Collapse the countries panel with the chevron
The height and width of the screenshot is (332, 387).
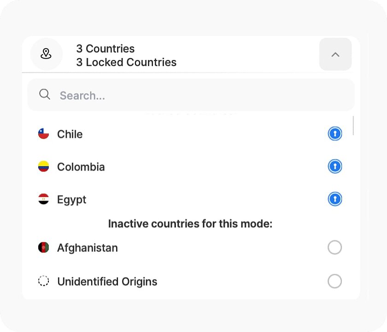[335, 54]
